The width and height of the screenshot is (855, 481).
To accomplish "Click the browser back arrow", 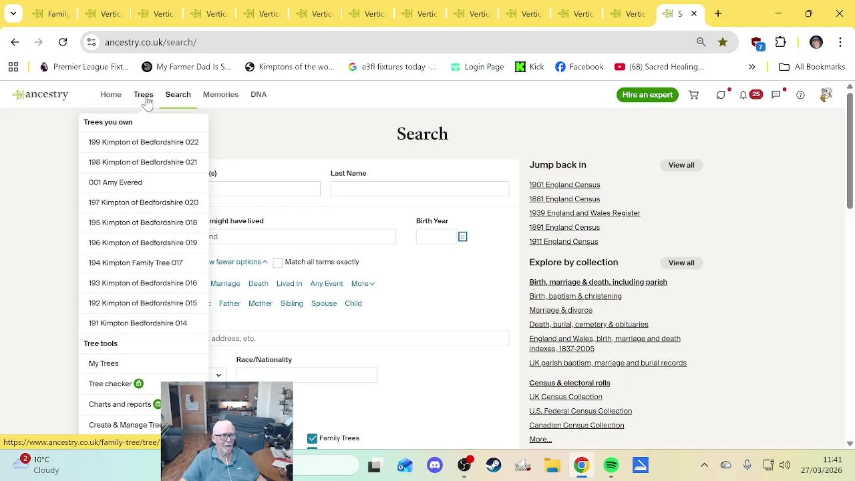I will (x=15, y=42).
